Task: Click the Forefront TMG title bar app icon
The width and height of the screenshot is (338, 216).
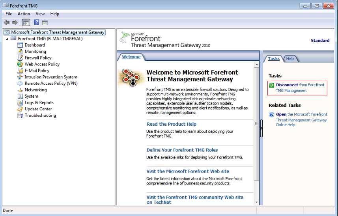Action: click(x=6, y=5)
